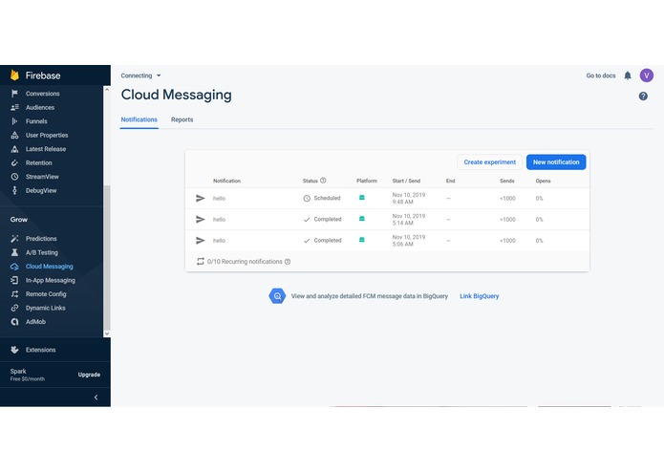This screenshot has height=472, width=664.
Task: Open Go to docs link
Action: tap(601, 75)
